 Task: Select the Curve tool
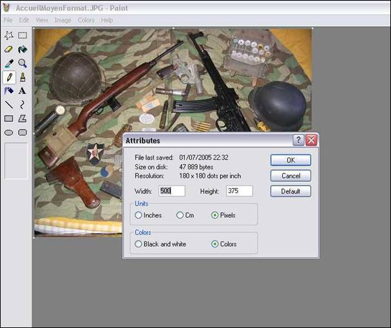click(23, 104)
